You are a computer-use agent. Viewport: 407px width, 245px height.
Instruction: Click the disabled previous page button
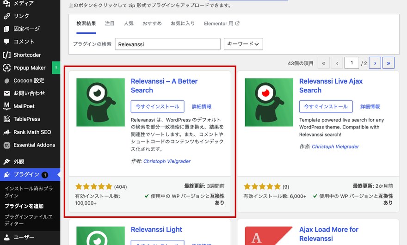pyautogui.click(x=337, y=63)
